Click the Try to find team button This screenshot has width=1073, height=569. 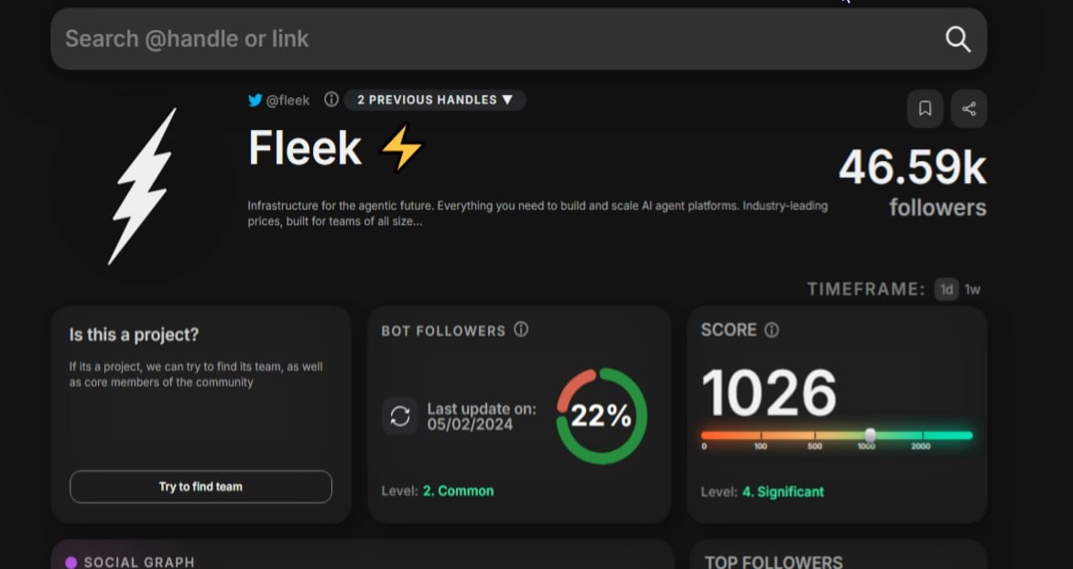[201, 487]
